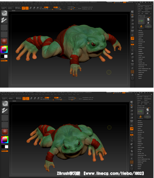This screenshot has width=154, height=178.
Task: Toggle orange Local icon on right shelf, top screenshot
Action: coord(132,39)
